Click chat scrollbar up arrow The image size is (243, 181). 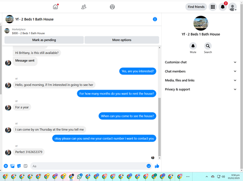(x=159, y=48)
